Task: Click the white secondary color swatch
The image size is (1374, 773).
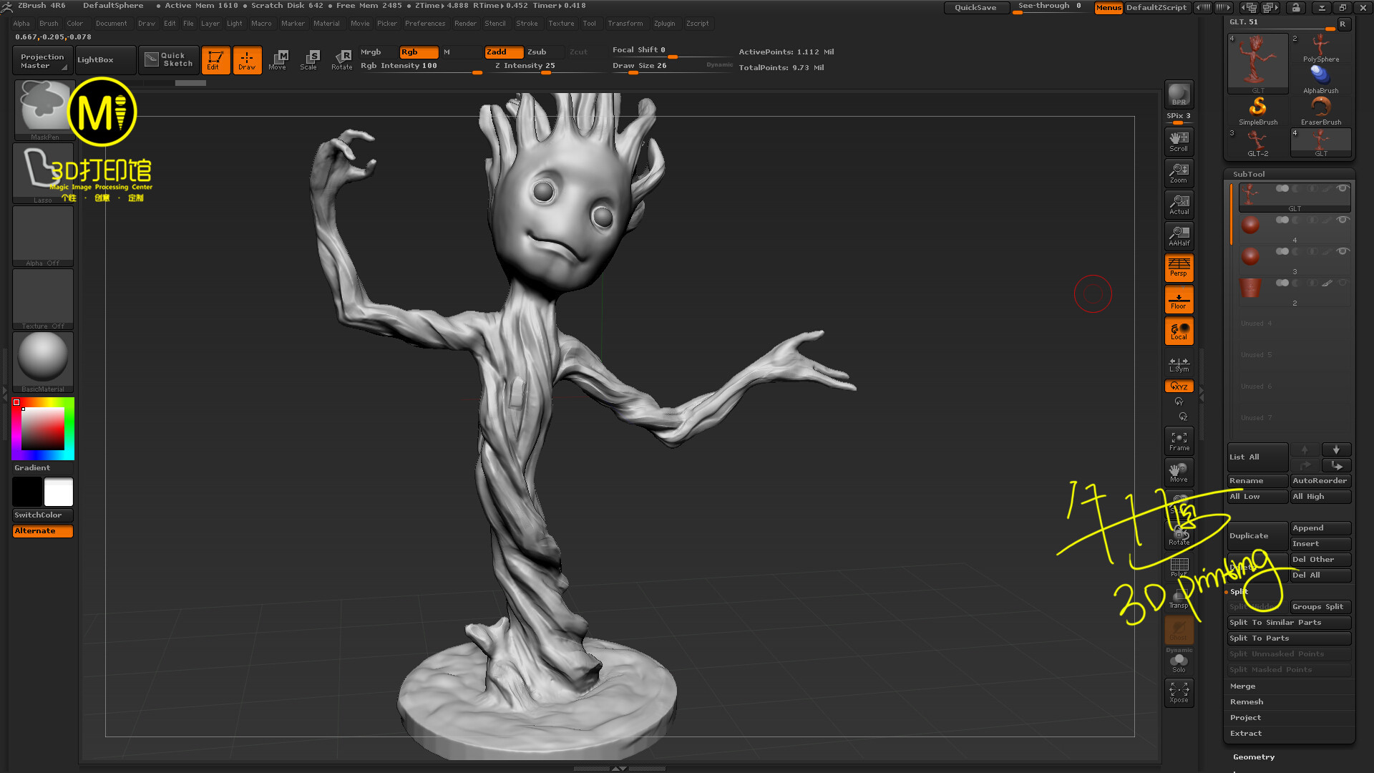Action: tap(59, 492)
